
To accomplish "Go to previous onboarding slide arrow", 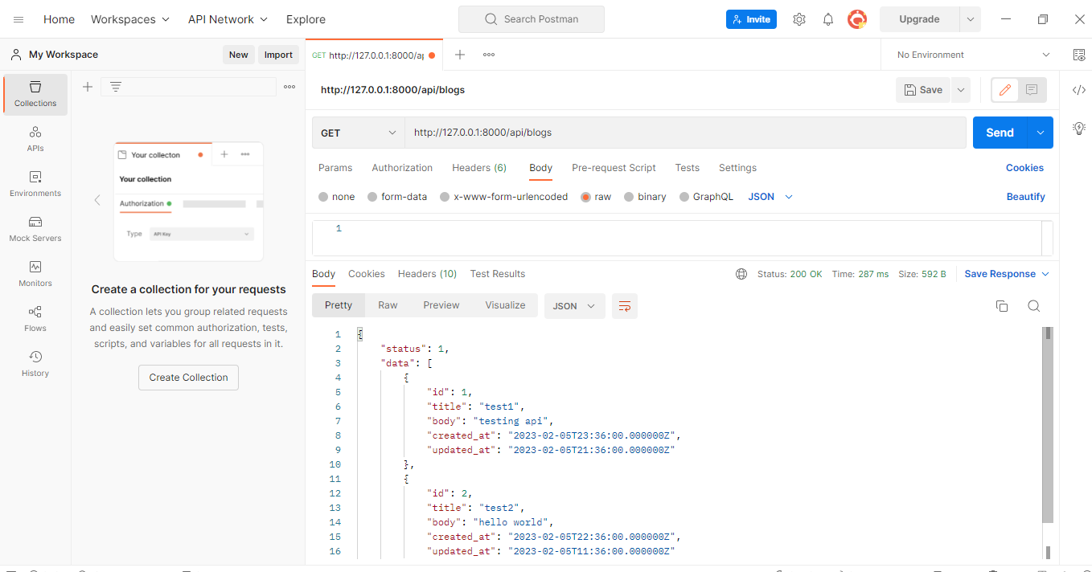I will tap(97, 200).
